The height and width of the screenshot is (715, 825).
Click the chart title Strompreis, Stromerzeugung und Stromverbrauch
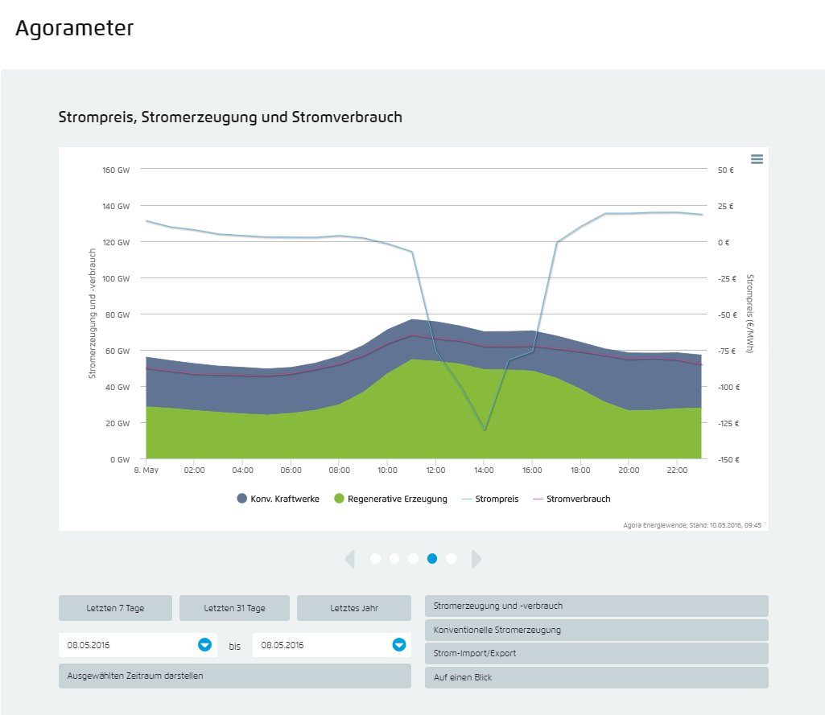click(x=230, y=117)
